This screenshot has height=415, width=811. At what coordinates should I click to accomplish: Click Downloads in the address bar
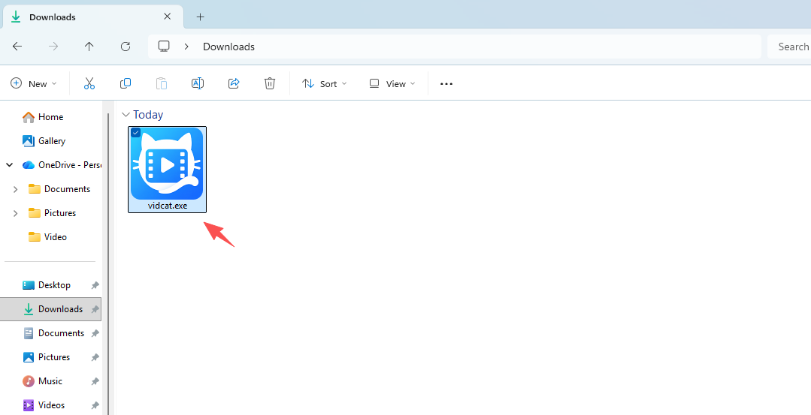tap(228, 47)
